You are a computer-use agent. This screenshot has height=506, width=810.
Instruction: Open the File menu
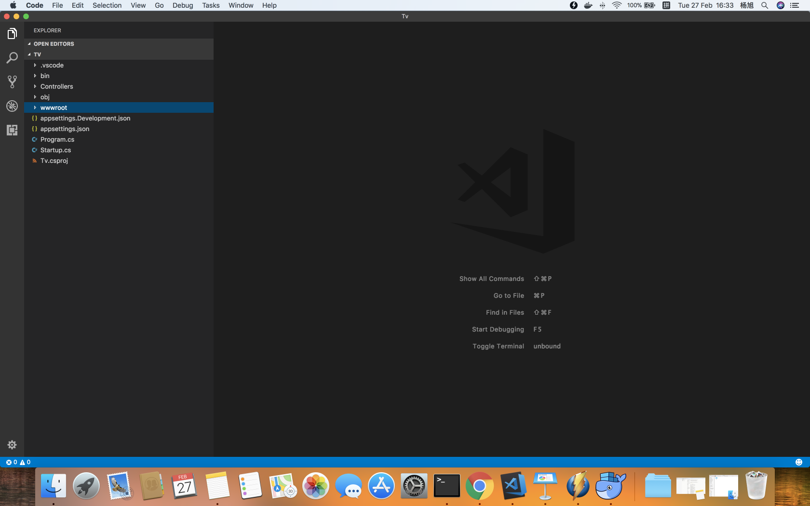(57, 5)
